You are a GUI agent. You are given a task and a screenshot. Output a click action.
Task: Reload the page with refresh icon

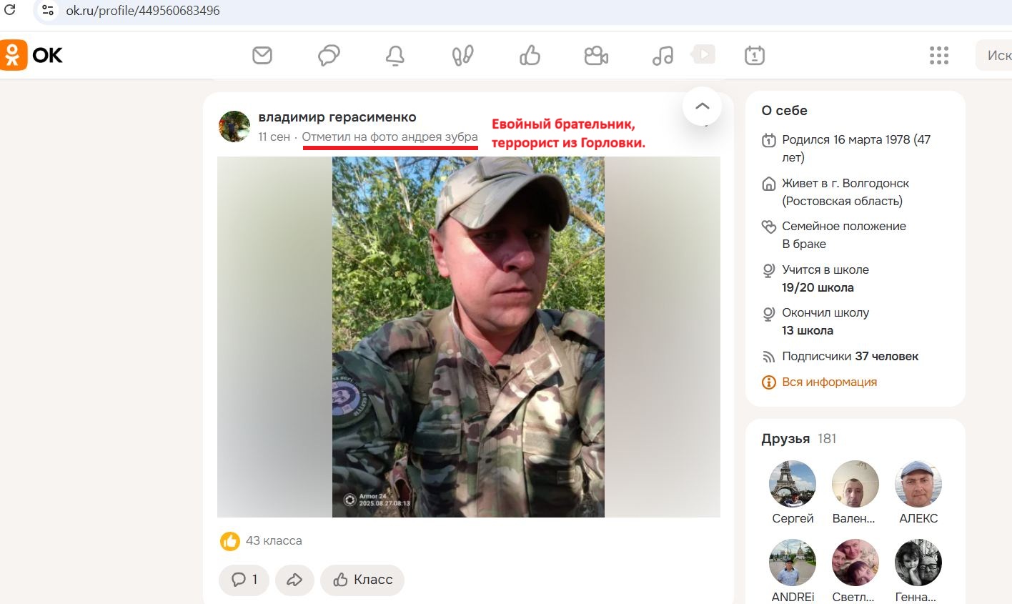9,10
